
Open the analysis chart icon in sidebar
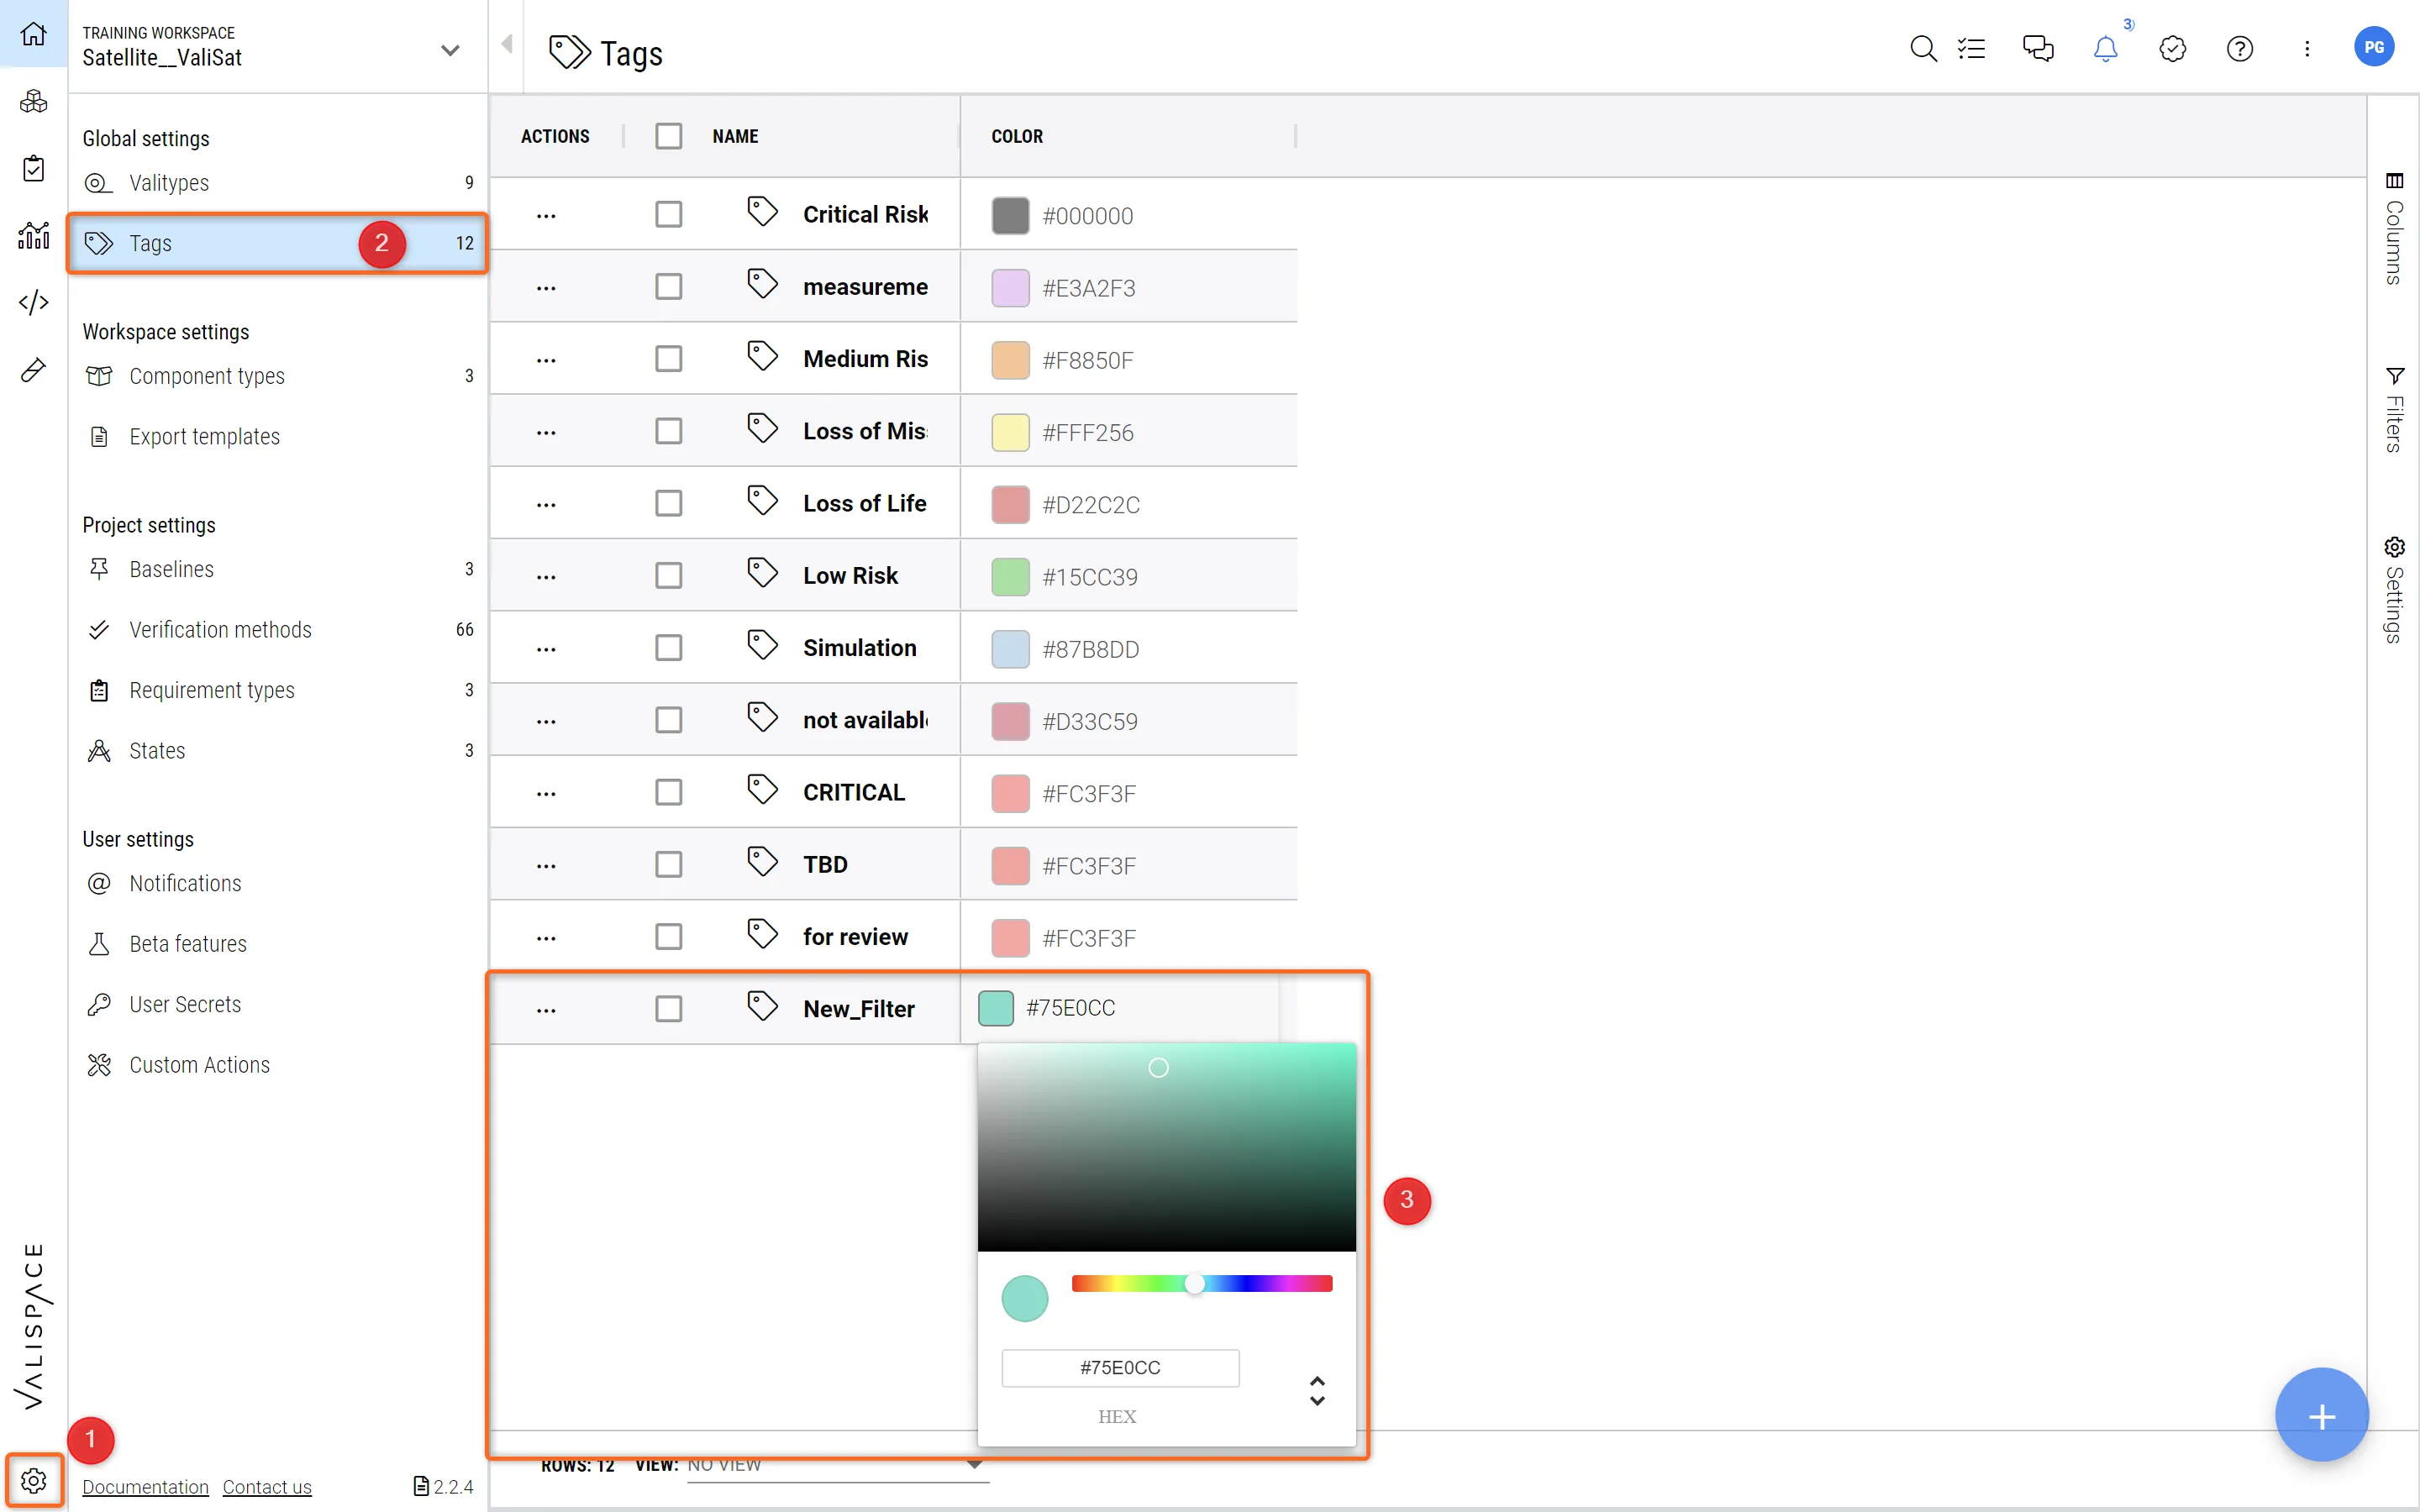(33, 236)
